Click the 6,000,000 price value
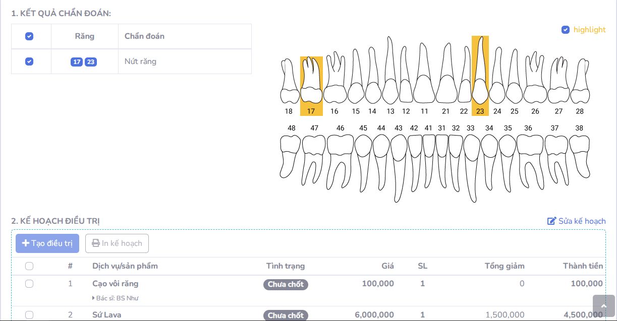 pos(374,315)
